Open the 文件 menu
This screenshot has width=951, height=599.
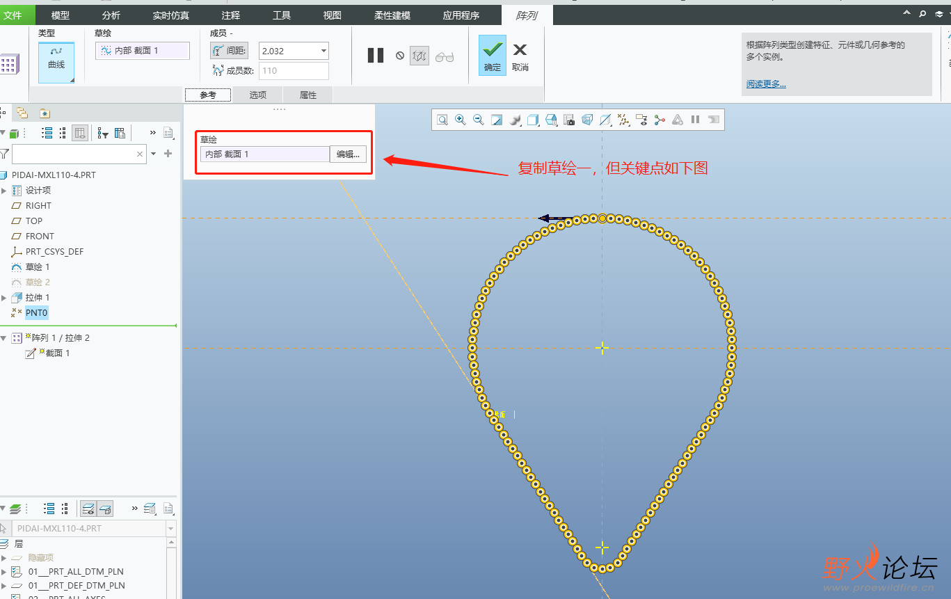[x=13, y=15]
